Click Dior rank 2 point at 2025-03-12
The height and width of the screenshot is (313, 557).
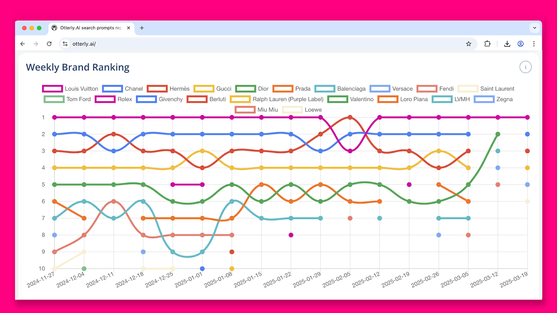click(x=498, y=134)
